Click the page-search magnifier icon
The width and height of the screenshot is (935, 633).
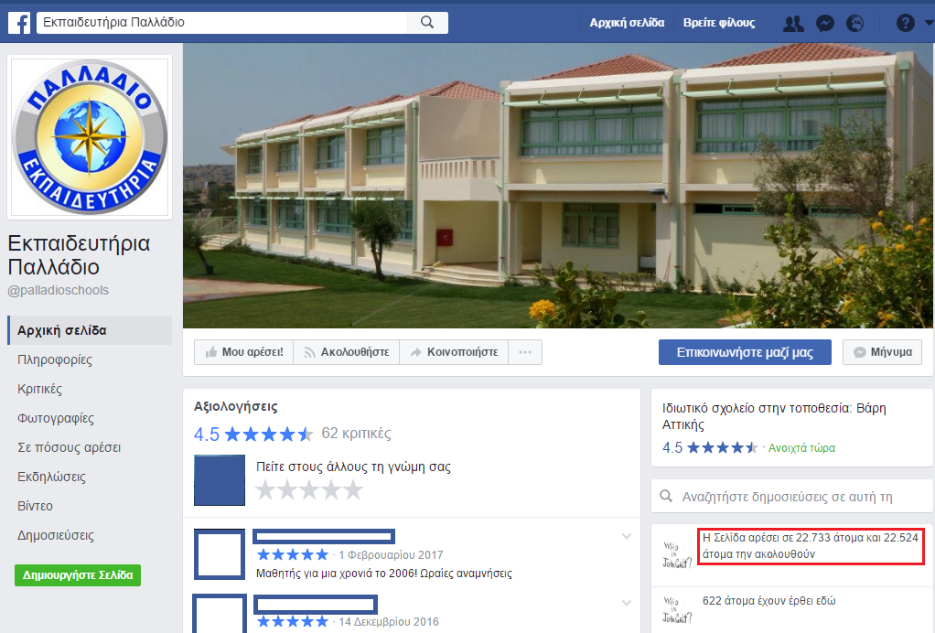point(666,496)
